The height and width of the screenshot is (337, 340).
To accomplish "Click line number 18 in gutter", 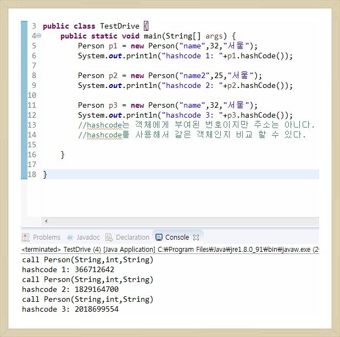I will (x=32, y=174).
